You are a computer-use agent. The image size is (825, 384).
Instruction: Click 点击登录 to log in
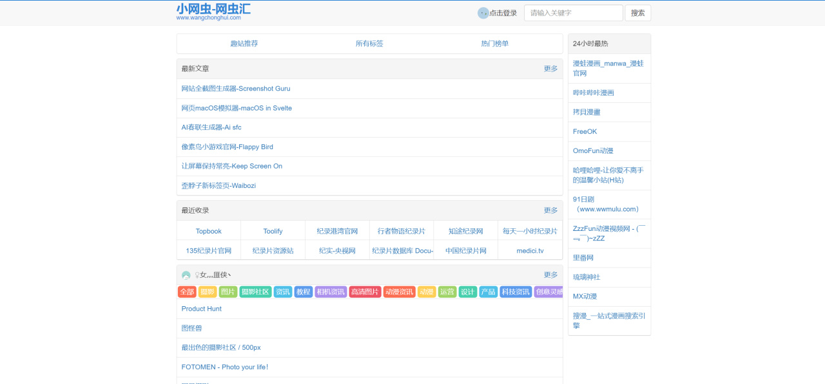coord(503,13)
